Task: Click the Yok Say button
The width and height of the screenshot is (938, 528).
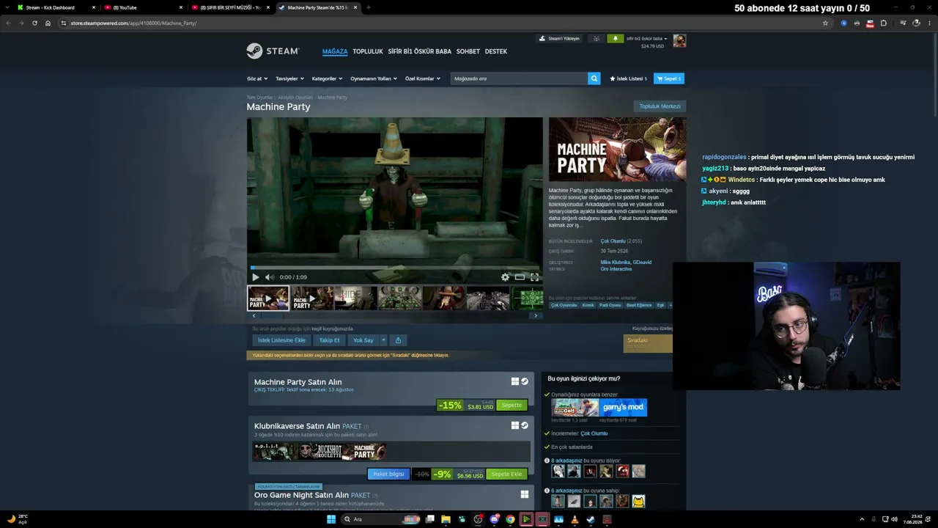Action: pyautogui.click(x=363, y=340)
